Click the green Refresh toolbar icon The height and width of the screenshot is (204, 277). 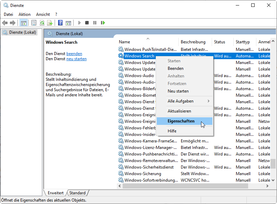point(42,23)
